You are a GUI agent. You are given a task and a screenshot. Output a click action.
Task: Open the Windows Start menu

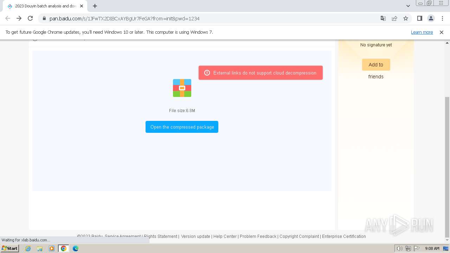(9, 248)
